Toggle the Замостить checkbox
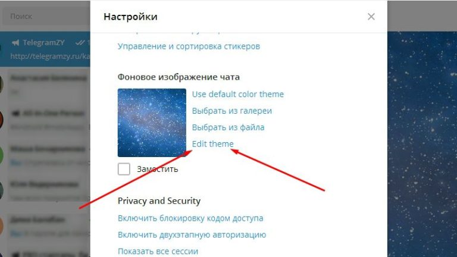The height and width of the screenshot is (257, 457). pos(124,169)
